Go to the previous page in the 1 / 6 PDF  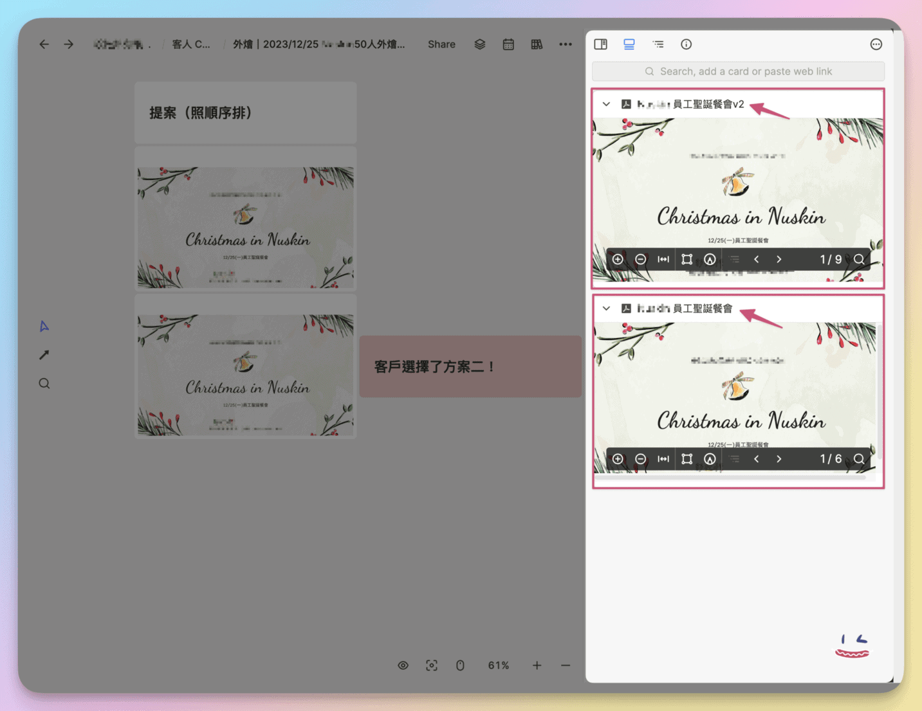tap(757, 459)
